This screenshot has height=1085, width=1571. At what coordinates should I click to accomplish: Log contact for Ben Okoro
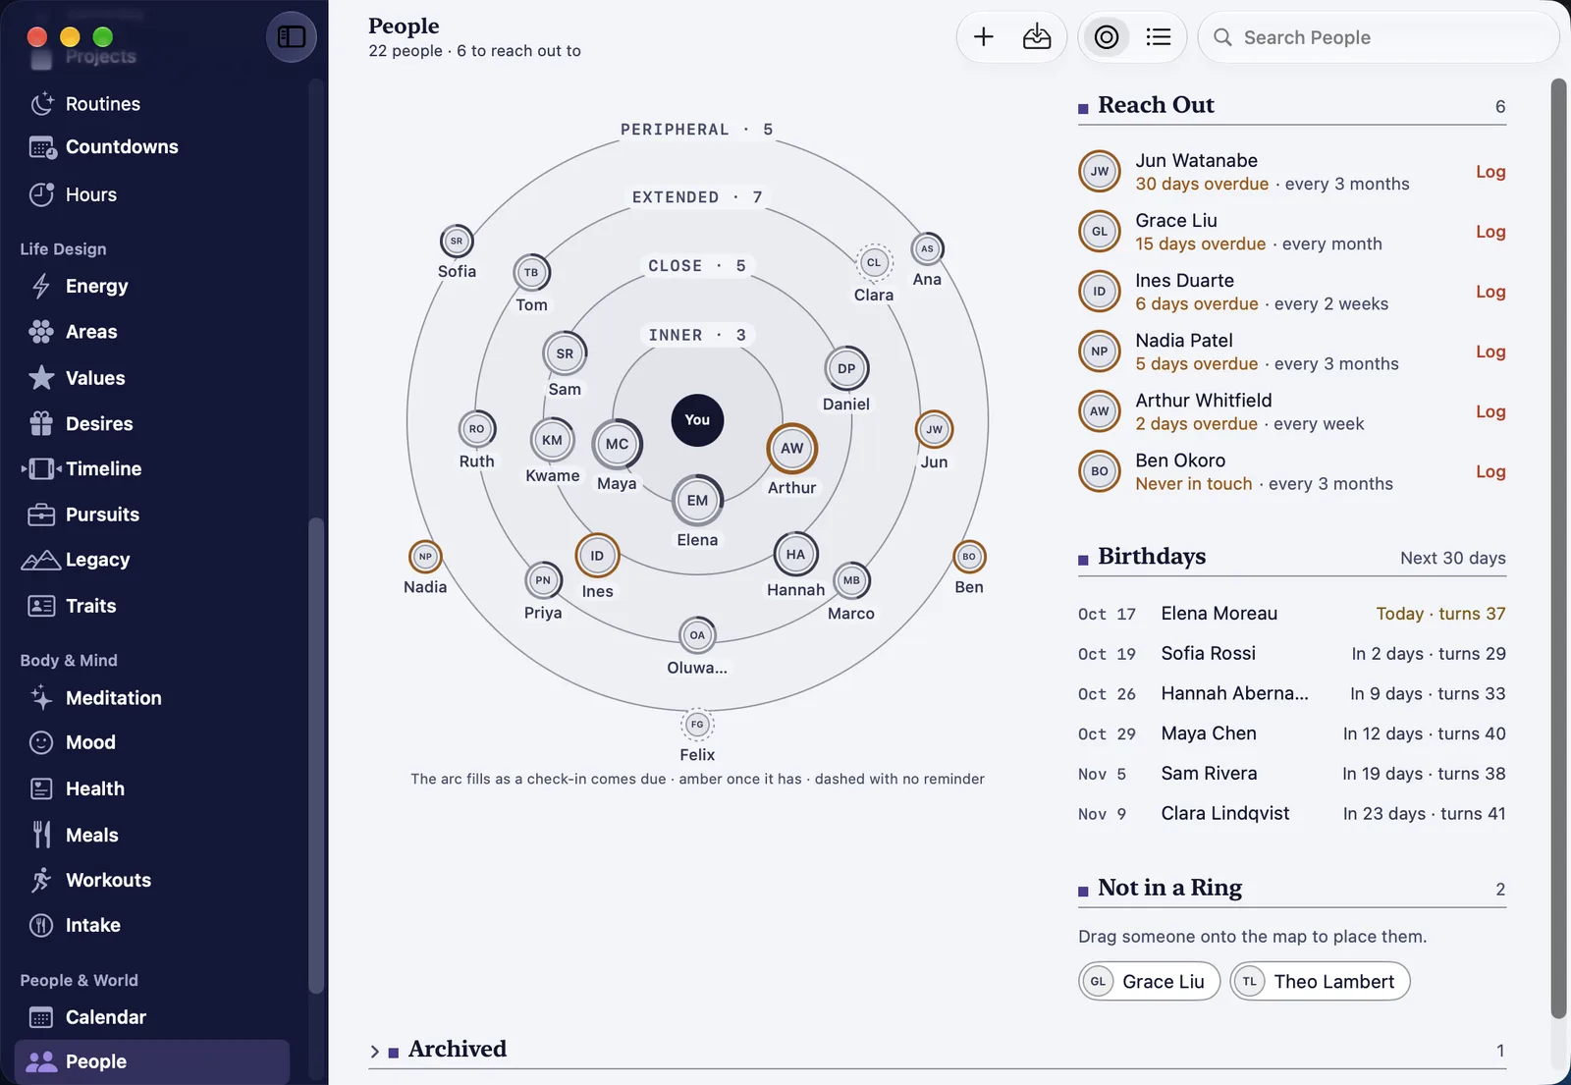click(1490, 471)
